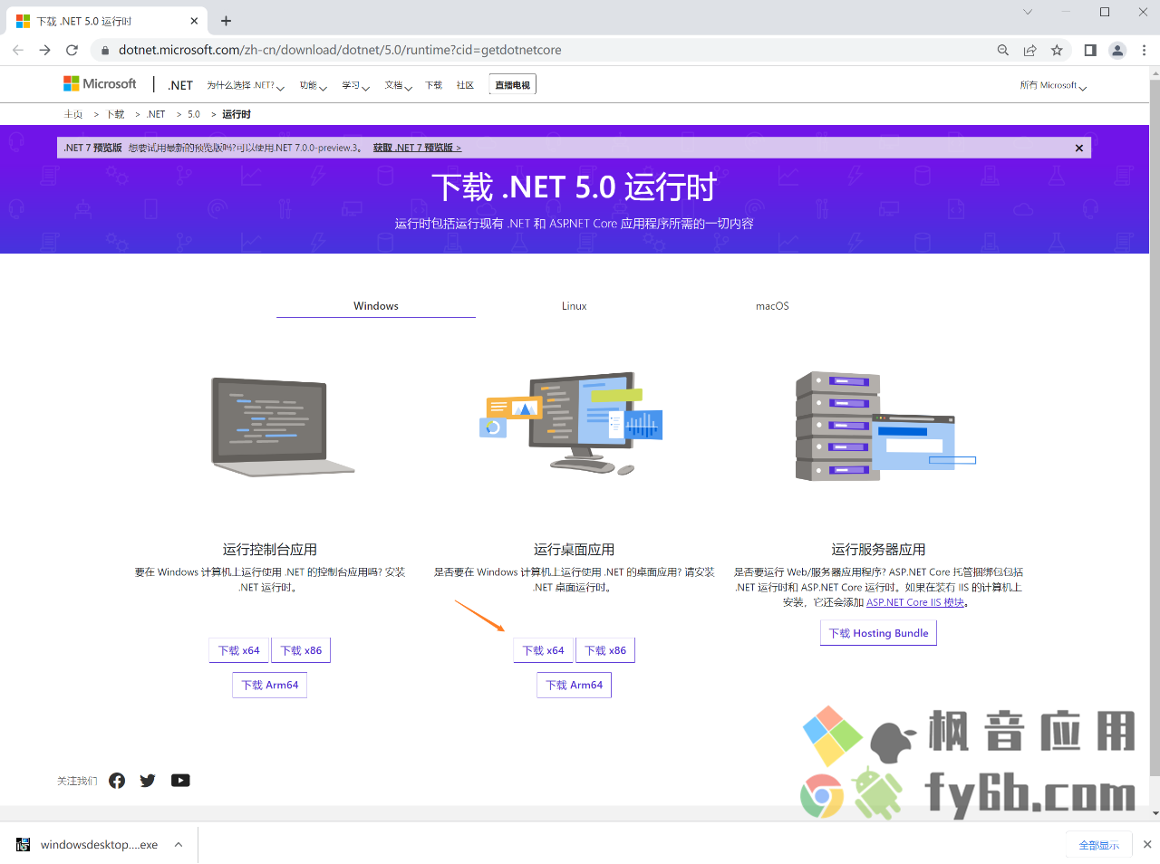This screenshot has width=1160, height=864.
Task: Expand the 文档 dropdown menu
Action: [x=398, y=85]
